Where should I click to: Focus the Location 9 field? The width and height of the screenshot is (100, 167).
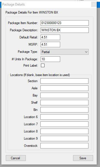pos(64,139)
